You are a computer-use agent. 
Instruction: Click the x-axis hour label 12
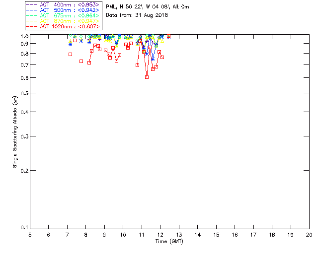coord(160,235)
